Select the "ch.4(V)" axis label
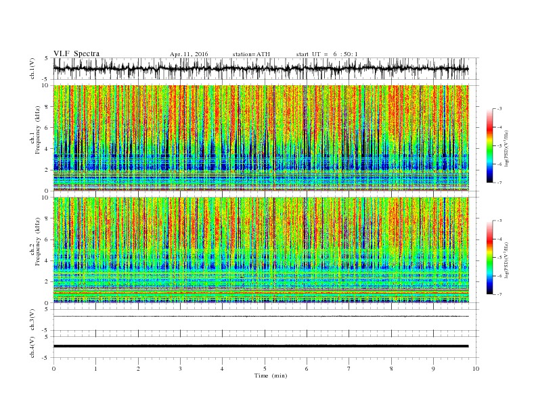The image size is (536, 414). (x=32, y=347)
